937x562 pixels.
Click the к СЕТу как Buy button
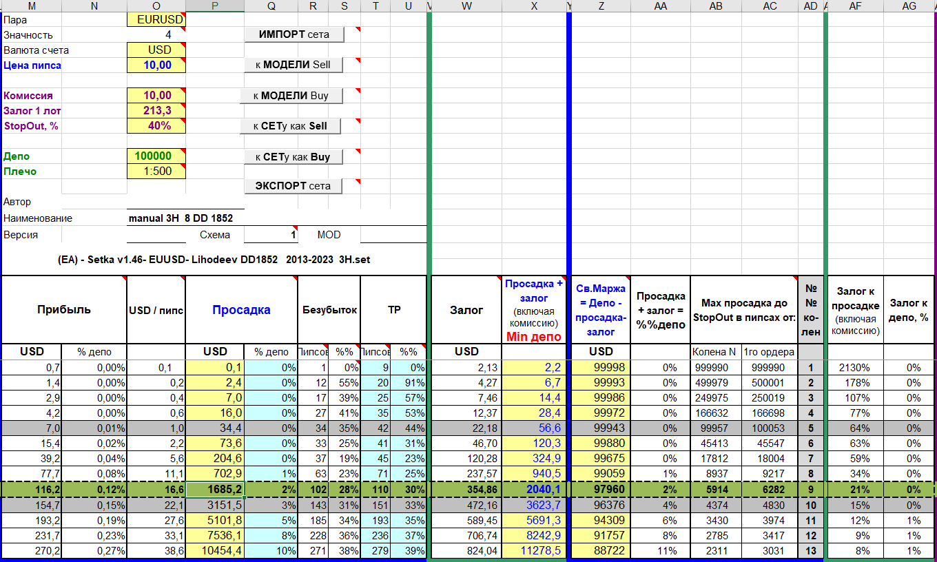[x=294, y=157]
